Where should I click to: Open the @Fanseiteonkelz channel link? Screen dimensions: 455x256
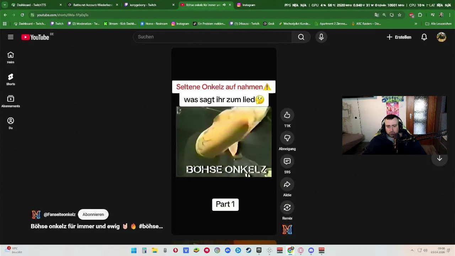[x=59, y=214]
